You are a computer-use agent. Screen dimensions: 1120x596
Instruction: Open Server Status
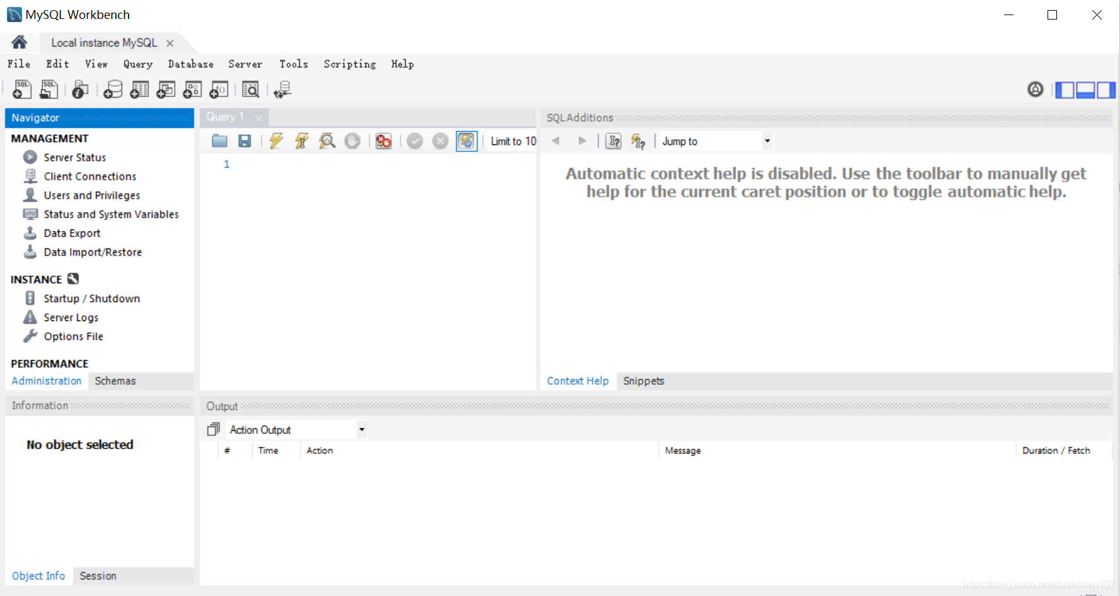(75, 157)
